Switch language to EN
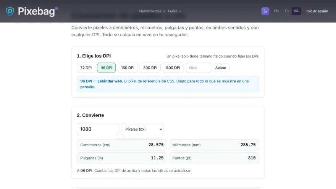 [276, 11]
